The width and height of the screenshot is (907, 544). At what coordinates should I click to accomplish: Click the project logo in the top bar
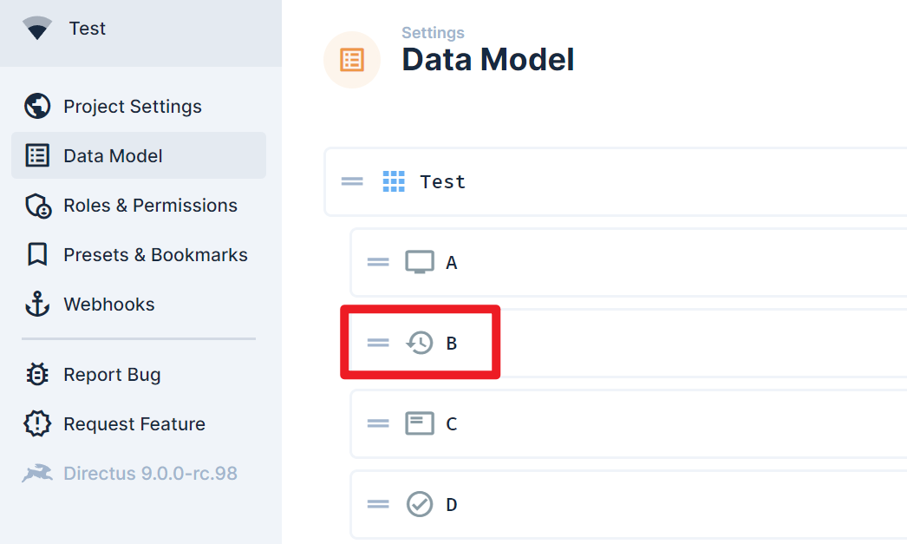pyautogui.click(x=36, y=28)
